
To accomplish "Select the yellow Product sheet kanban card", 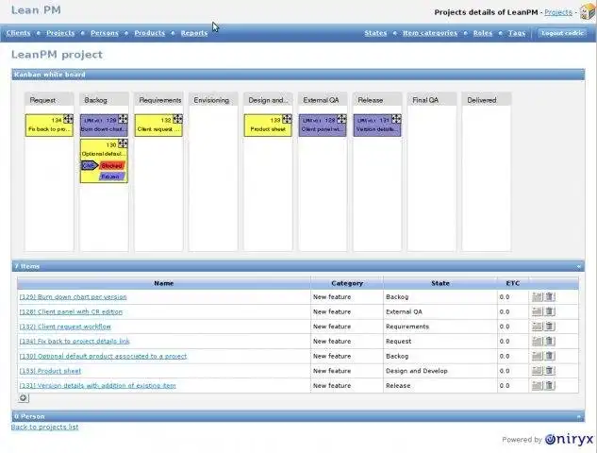I will (x=268, y=125).
